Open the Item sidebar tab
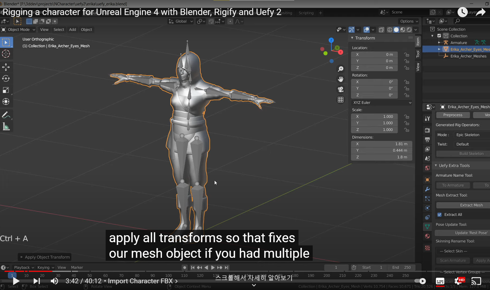 tap(418, 41)
